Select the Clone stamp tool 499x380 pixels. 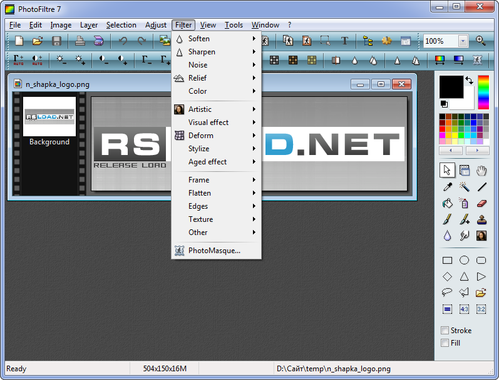click(481, 219)
